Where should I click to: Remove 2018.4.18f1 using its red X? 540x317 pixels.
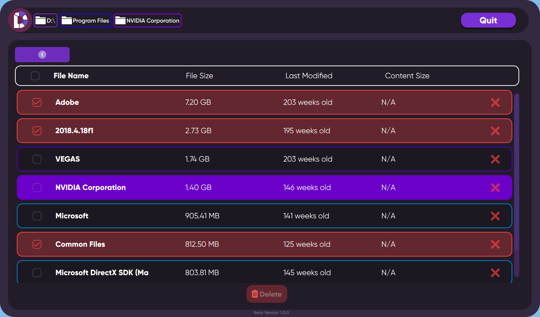(495, 131)
